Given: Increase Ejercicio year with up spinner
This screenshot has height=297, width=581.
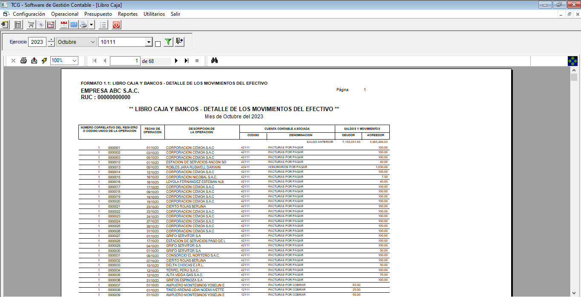Looking at the screenshot, I should click(x=51, y=40).
